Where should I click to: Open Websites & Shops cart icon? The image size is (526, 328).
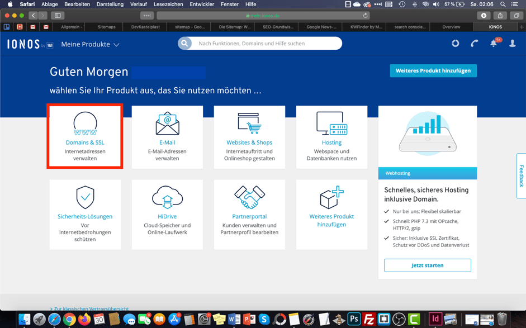click(249, 123)
